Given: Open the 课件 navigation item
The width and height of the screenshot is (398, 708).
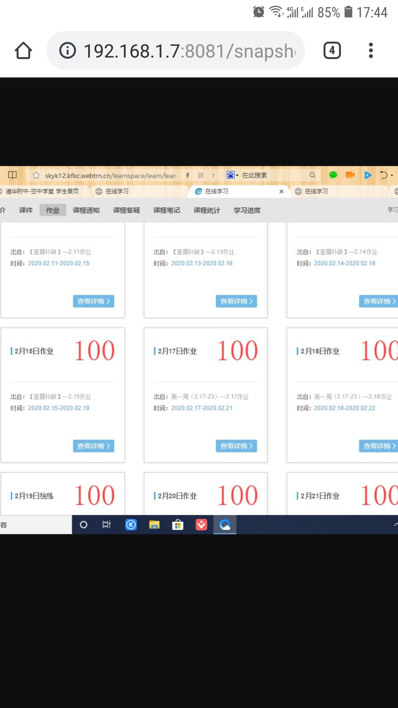Looking at the screenshot, I should click(26, 210).
